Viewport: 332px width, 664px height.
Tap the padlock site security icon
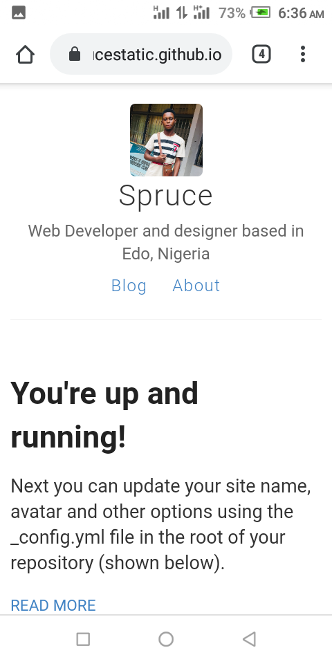(x=75, y=54)
